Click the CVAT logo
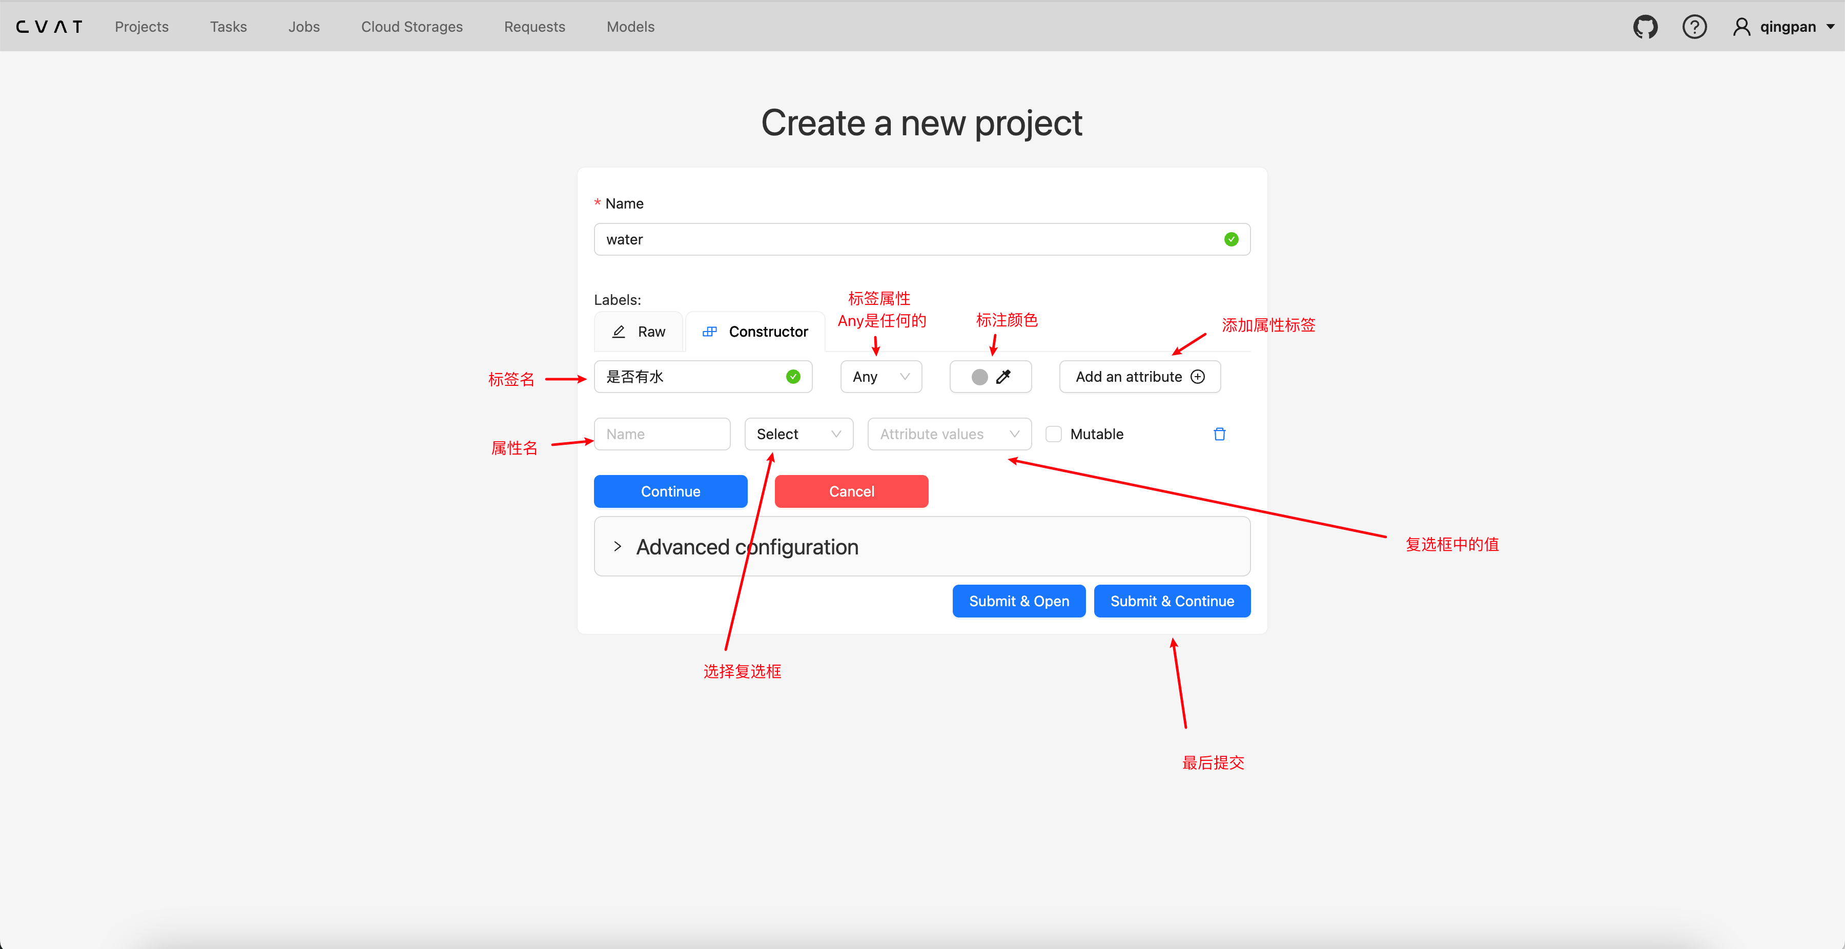This screenshot has width=1845, height=949. tap(49, 27)
